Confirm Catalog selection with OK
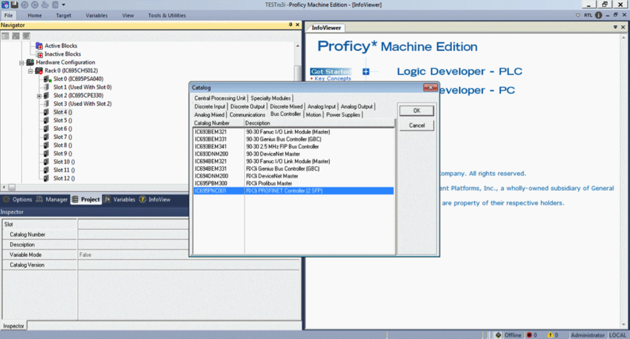The image size is (630, 339). [x=417, y=111]
